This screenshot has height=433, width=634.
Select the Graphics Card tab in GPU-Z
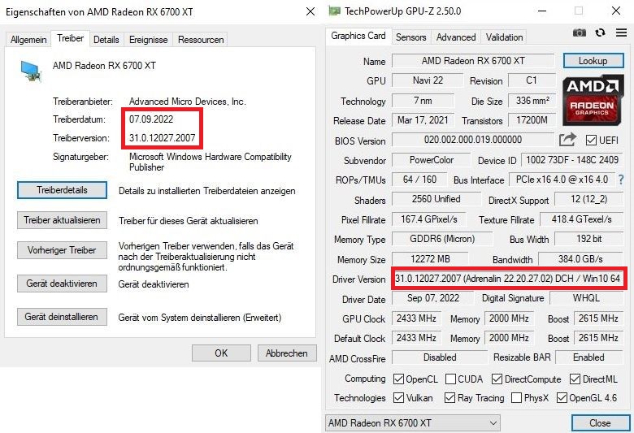[x=358, y=36]
